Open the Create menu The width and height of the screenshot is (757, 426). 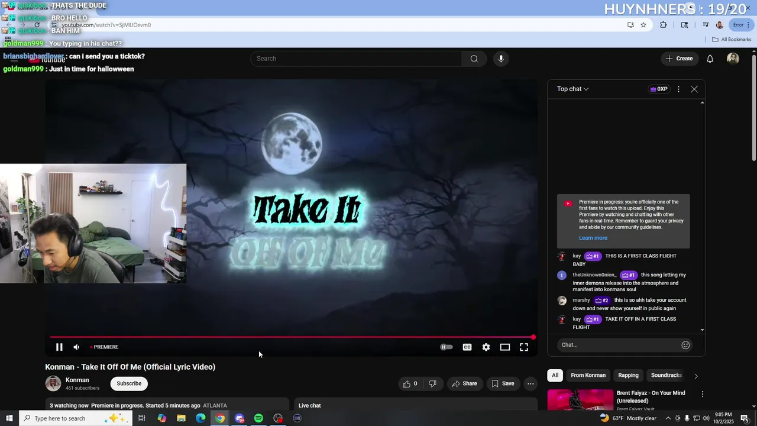coord(679,59)
